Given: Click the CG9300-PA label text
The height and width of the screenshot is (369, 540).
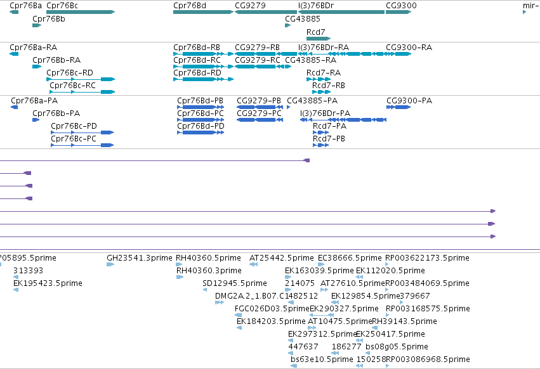Looking at the screenshot, I should pos(409,101).
